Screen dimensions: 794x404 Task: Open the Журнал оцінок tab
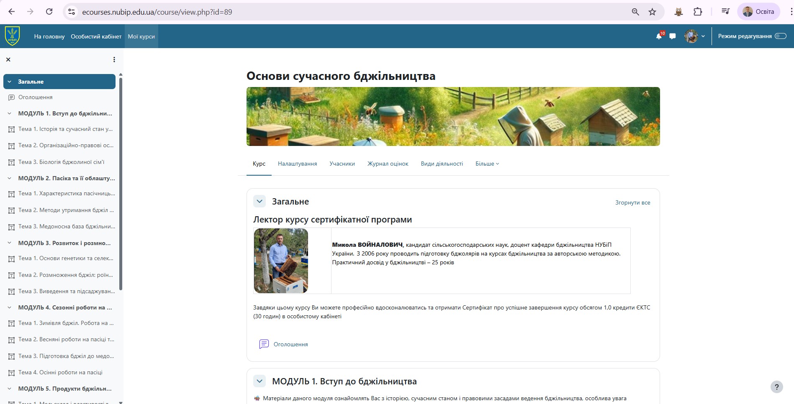[x=388, y=164]
